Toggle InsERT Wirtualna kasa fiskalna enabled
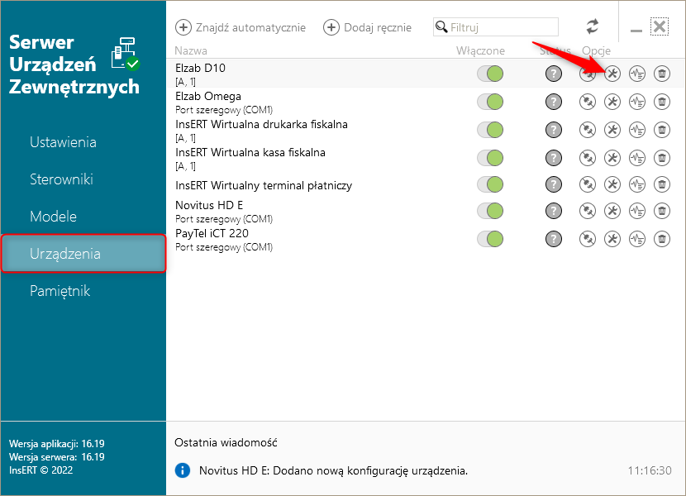The image size is (686, 496). coord(490,158)
